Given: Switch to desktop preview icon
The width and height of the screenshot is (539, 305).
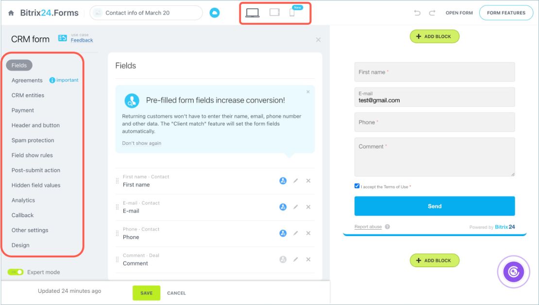Looking at the screenshot, I should [253, 13].
